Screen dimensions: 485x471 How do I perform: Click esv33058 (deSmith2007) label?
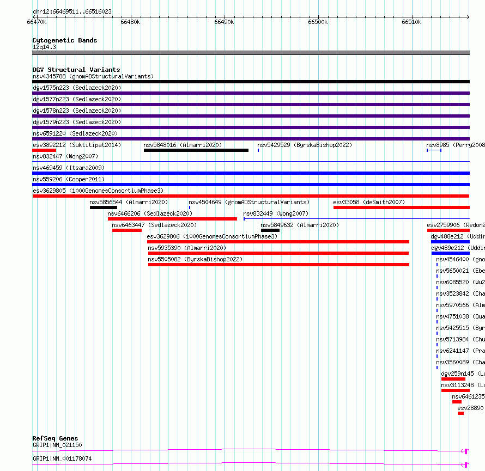pyautogui.click(x=369, y=202)
